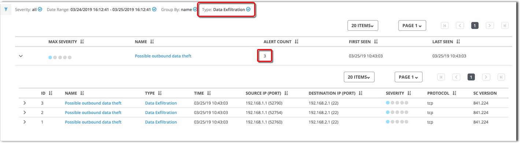This screenshot has width=520, height=143.
Task: Go to next page in lower pager
Action: click(486, 77)
